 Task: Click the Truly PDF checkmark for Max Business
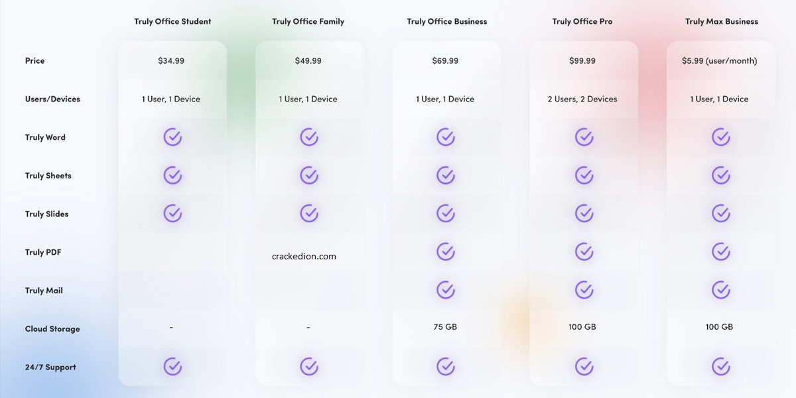(x=721, y=252)
